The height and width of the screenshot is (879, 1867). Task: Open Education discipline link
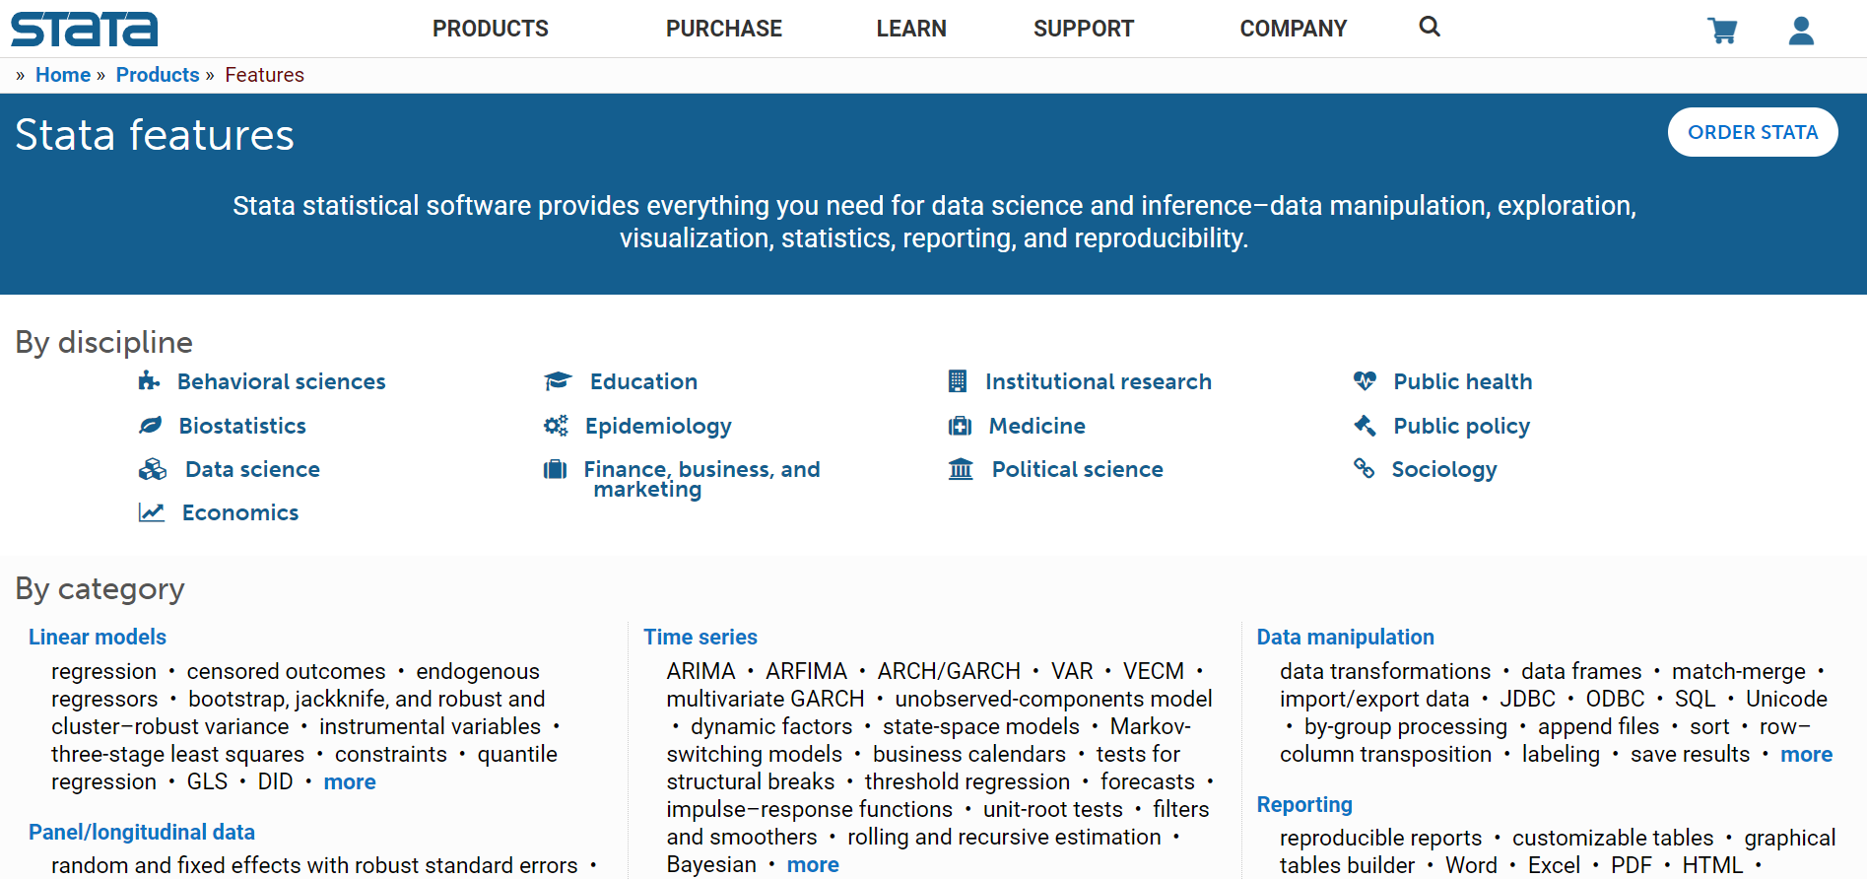coord(644,381)
